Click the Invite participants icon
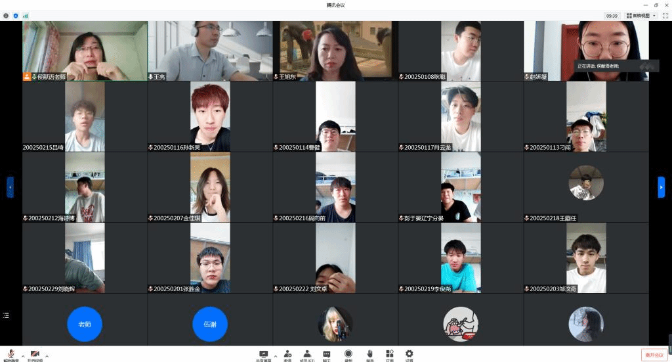Image resolution: width=672 pixels, height=362 pixels. click(x=287, y=354)
